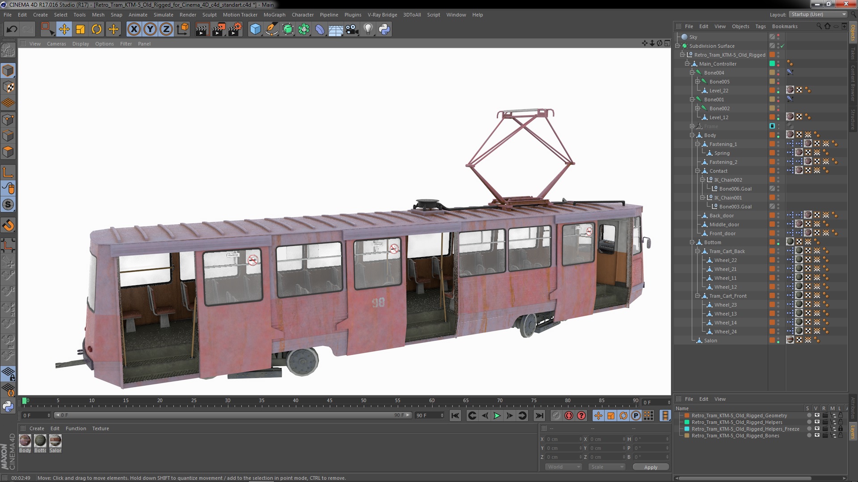Click the Helpers_Freeze layer color swatch

[x=687, y=429]
